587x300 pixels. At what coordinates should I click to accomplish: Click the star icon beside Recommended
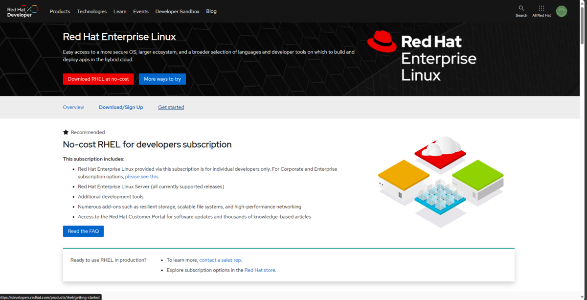coord(66,132)
